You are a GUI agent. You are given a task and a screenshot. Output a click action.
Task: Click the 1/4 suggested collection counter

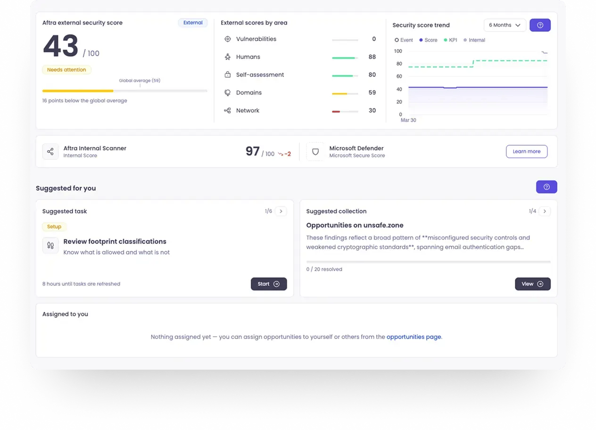click(x=532, y=211)
